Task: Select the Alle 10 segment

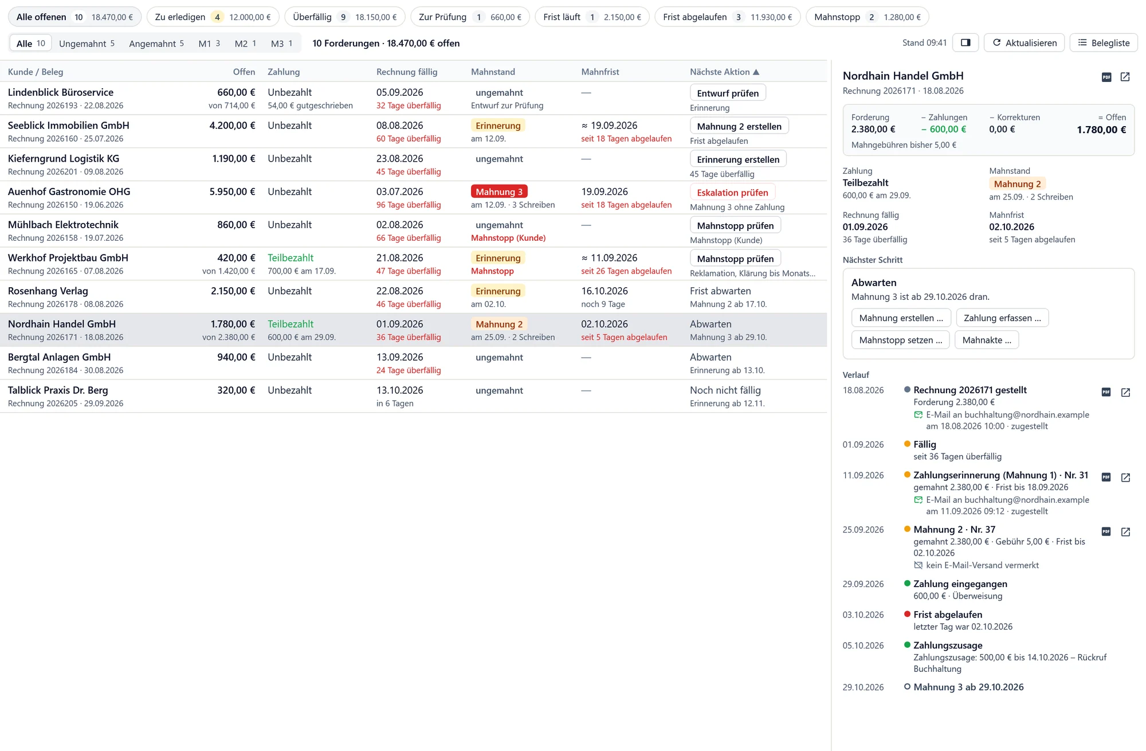Action: coord(31,44)
